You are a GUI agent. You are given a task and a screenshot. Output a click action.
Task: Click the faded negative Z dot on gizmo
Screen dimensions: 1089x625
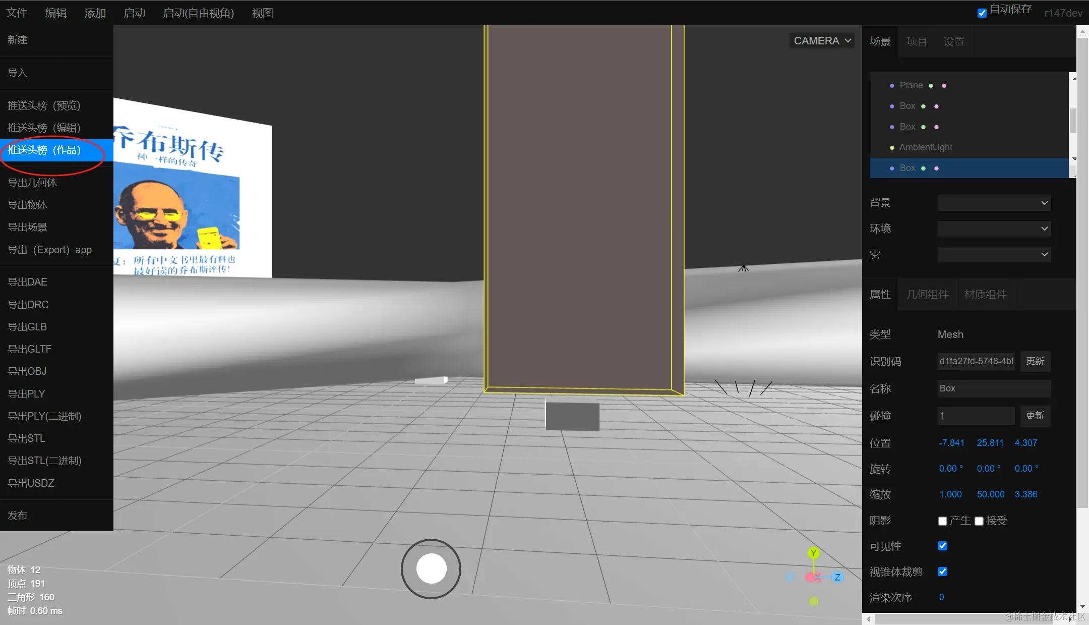pyautogui.click(x=790, y=577)
